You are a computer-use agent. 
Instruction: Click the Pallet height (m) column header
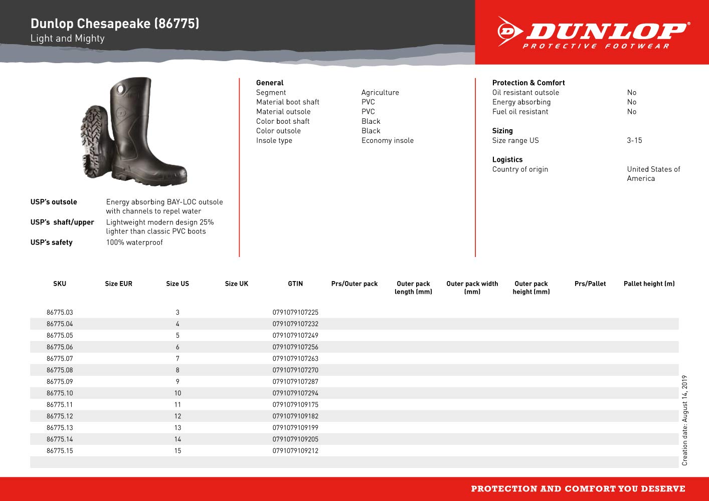649,284
